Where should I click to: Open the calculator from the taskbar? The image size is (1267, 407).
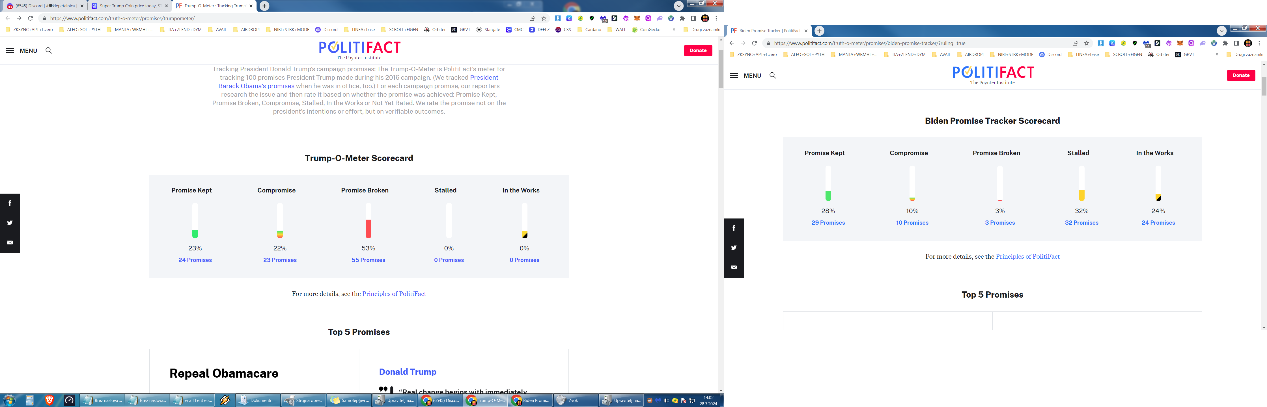(x=29, y=400)
